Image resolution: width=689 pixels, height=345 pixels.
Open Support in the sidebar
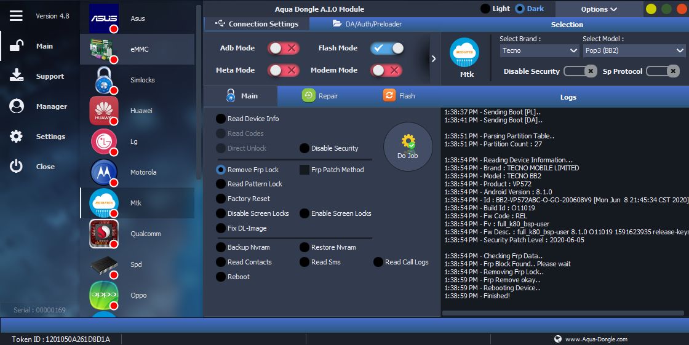tap(39, 76)
